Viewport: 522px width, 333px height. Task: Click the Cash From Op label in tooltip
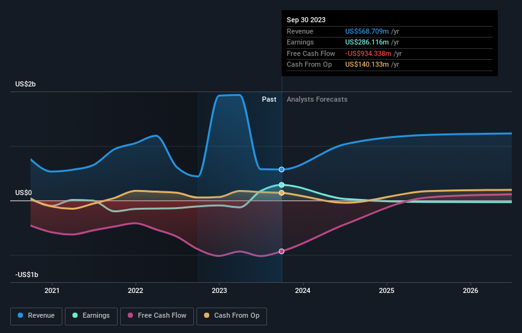pyautogui.click(x=309, y=65)
